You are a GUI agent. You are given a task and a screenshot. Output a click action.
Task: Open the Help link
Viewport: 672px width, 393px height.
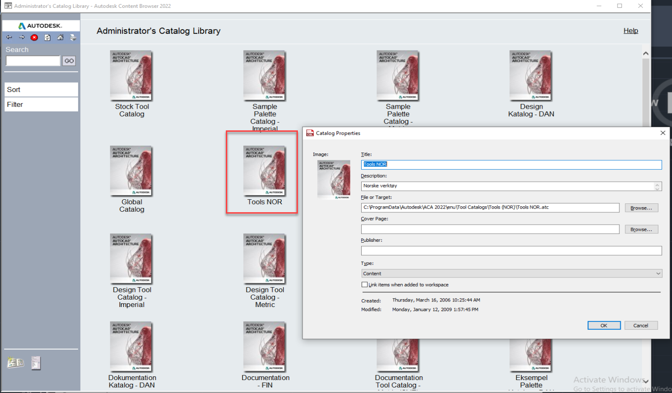(x=630, y=31)
